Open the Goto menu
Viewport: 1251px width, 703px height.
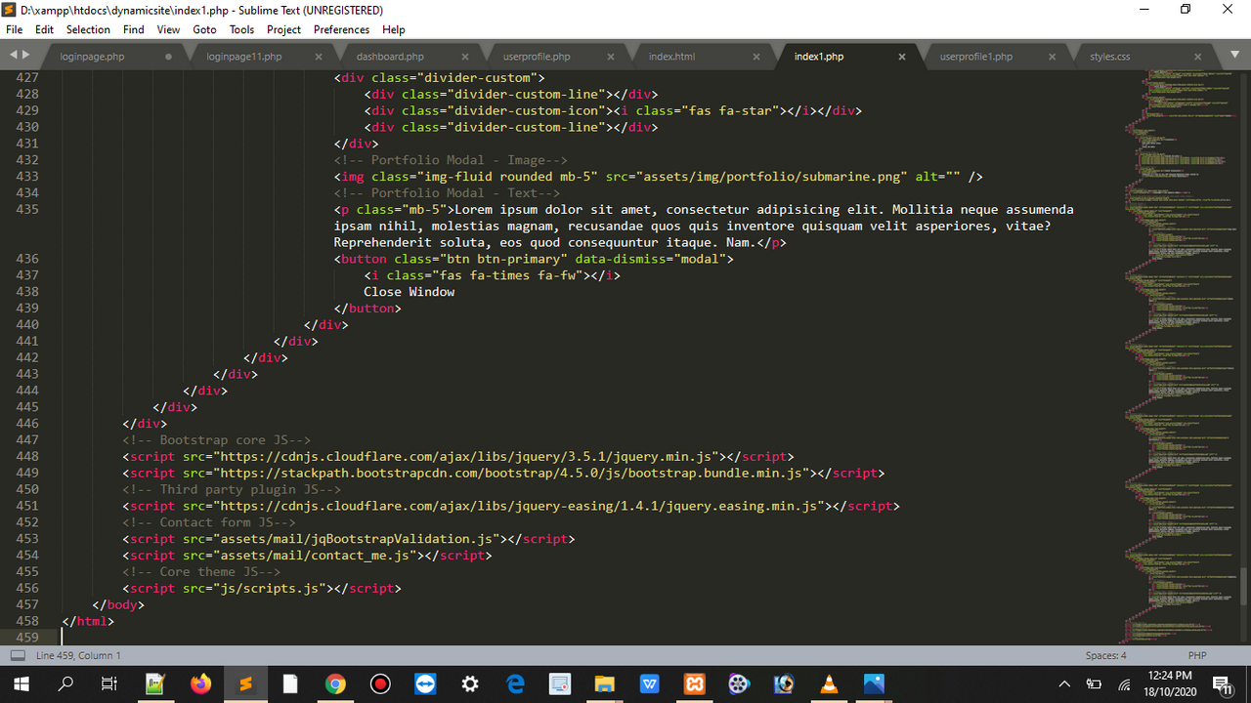204,29
